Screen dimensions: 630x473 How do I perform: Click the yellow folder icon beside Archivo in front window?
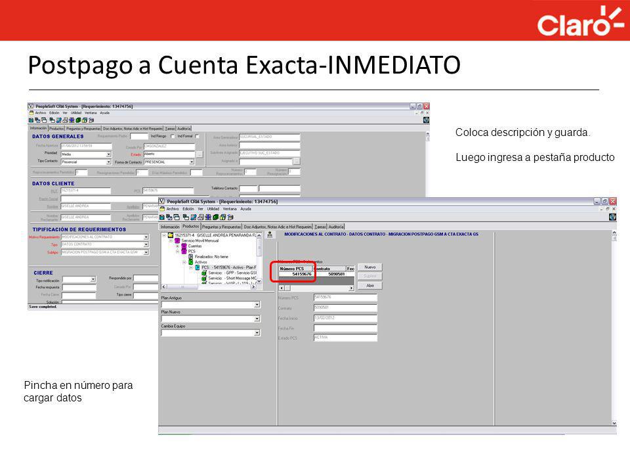point(162,209)
